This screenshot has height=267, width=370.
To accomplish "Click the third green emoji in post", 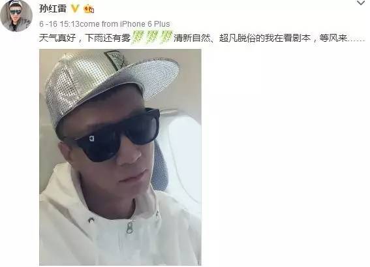I will 166,37.
